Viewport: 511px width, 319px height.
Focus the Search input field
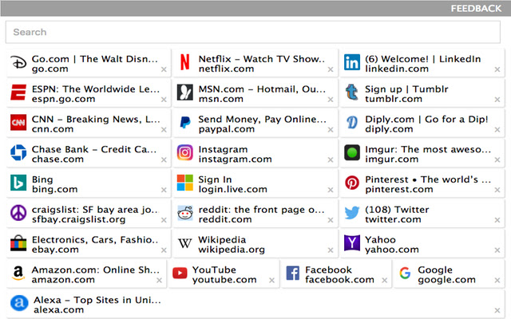click(253, 32)
